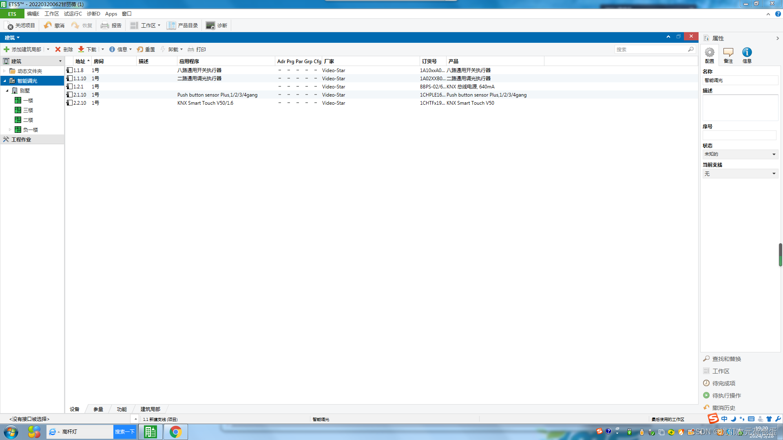Image resolution: width=783 pixels, height=440 pixels.
Task: Click 查找和替换 find and replace
Action: point(726,359)
